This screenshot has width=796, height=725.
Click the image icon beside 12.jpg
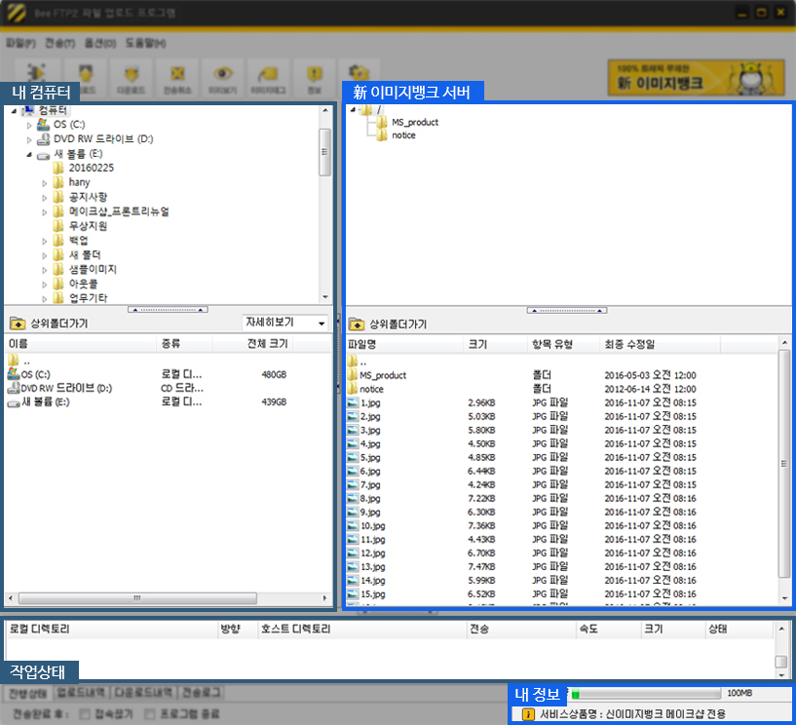(353, 553)
